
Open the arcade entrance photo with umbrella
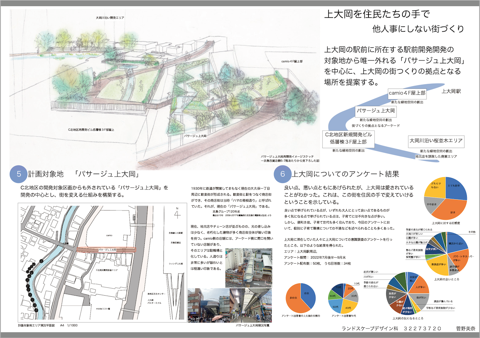tap(208, 305)
